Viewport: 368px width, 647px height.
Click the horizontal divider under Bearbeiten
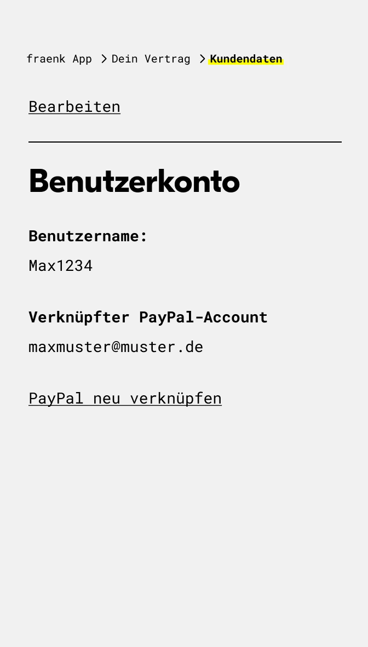click(185, 142)
